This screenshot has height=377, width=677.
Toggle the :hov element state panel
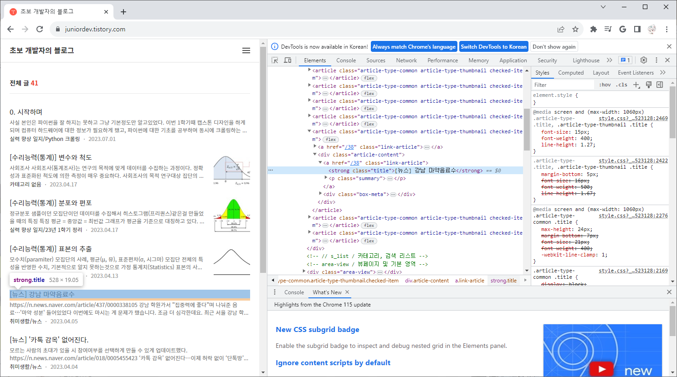[x=605, y=85]
